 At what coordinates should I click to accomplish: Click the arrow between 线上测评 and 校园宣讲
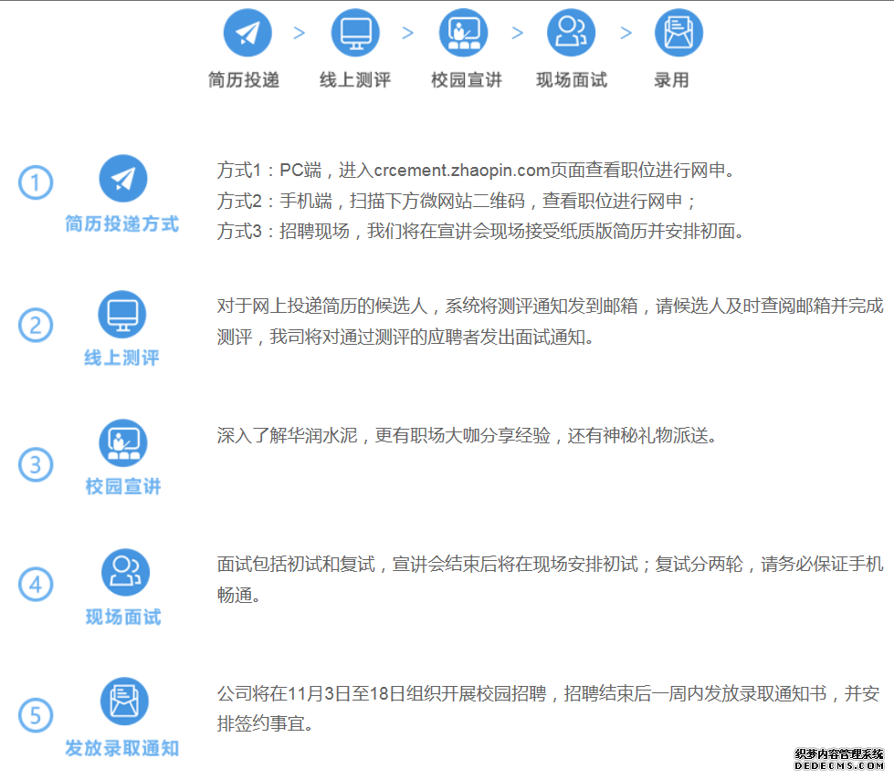click(x=407, y=33)
